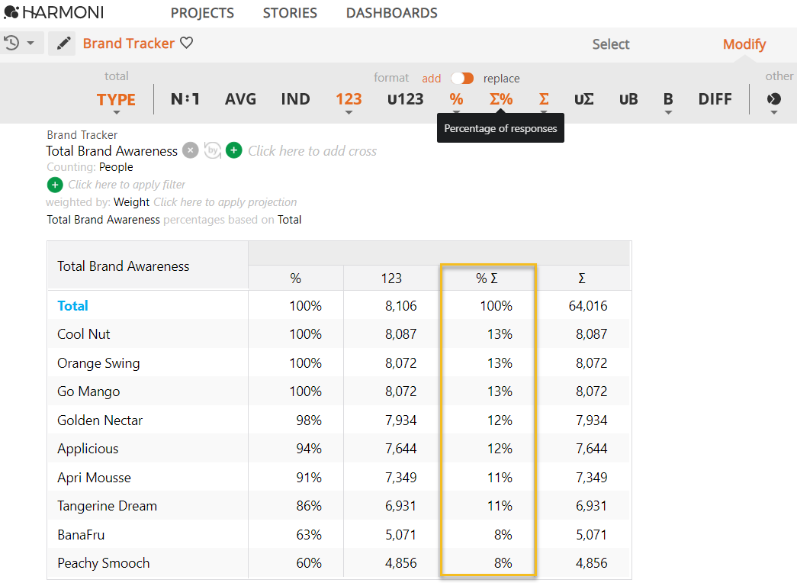Screen dimensions: 797x583
Task: Expand the history dropdown arrow
Action: [x=31, y=43]
